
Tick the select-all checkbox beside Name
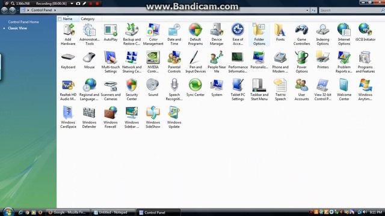[60, 19]
